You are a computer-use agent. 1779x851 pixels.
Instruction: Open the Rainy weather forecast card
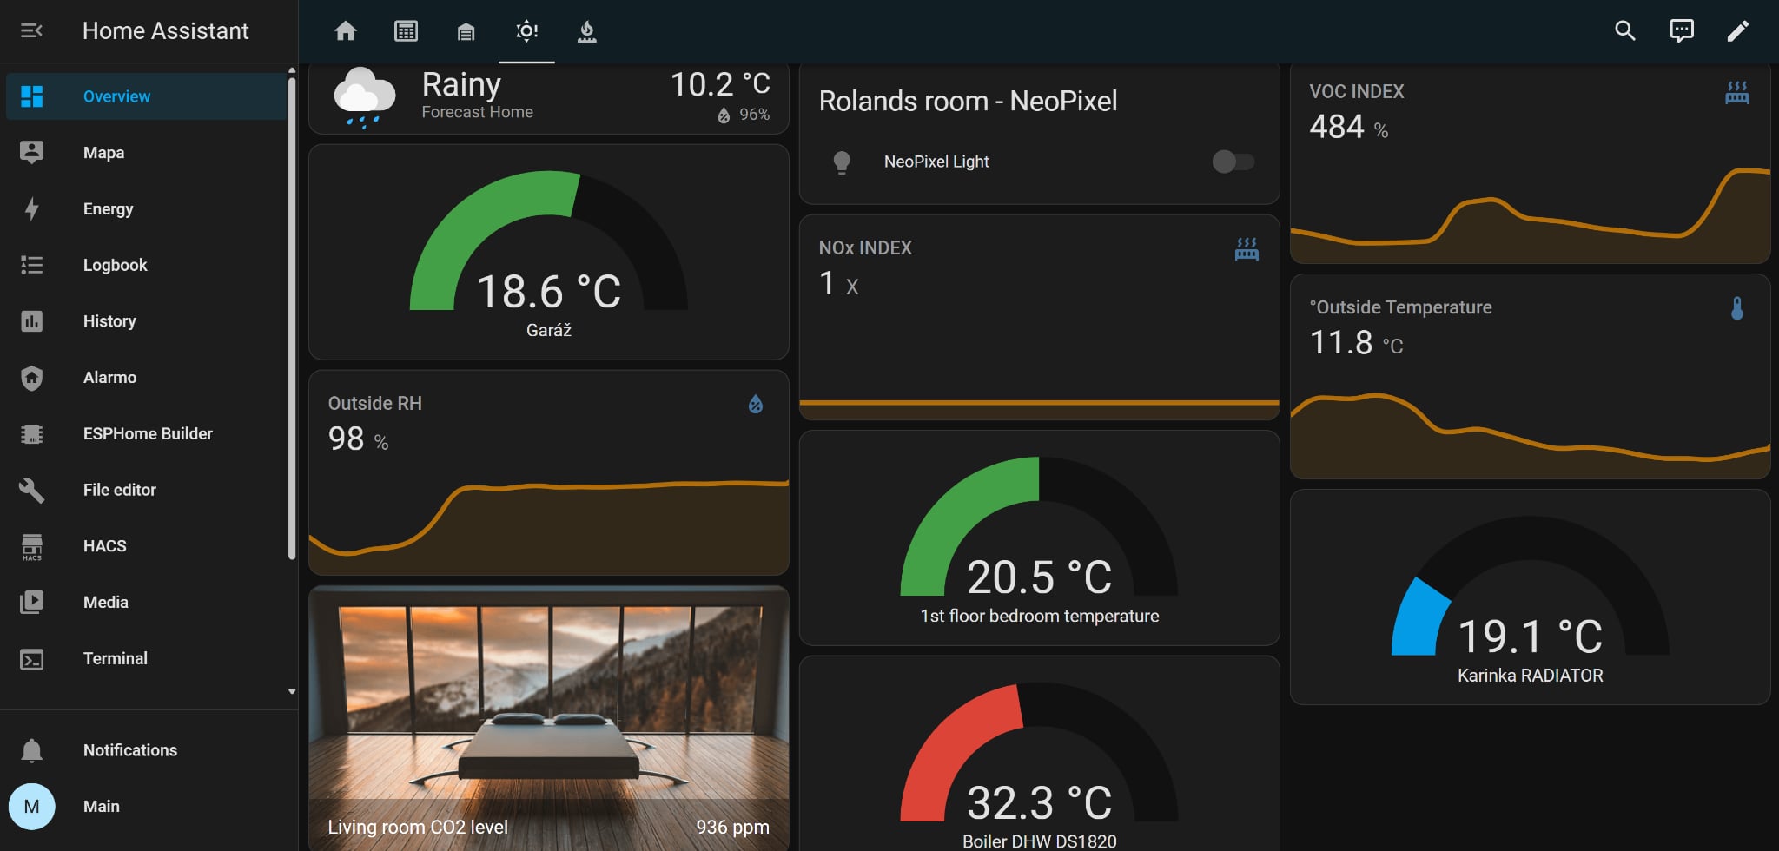coord(549,98)
